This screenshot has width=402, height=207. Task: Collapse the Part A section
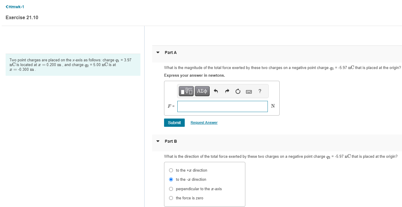coord(158,52)
